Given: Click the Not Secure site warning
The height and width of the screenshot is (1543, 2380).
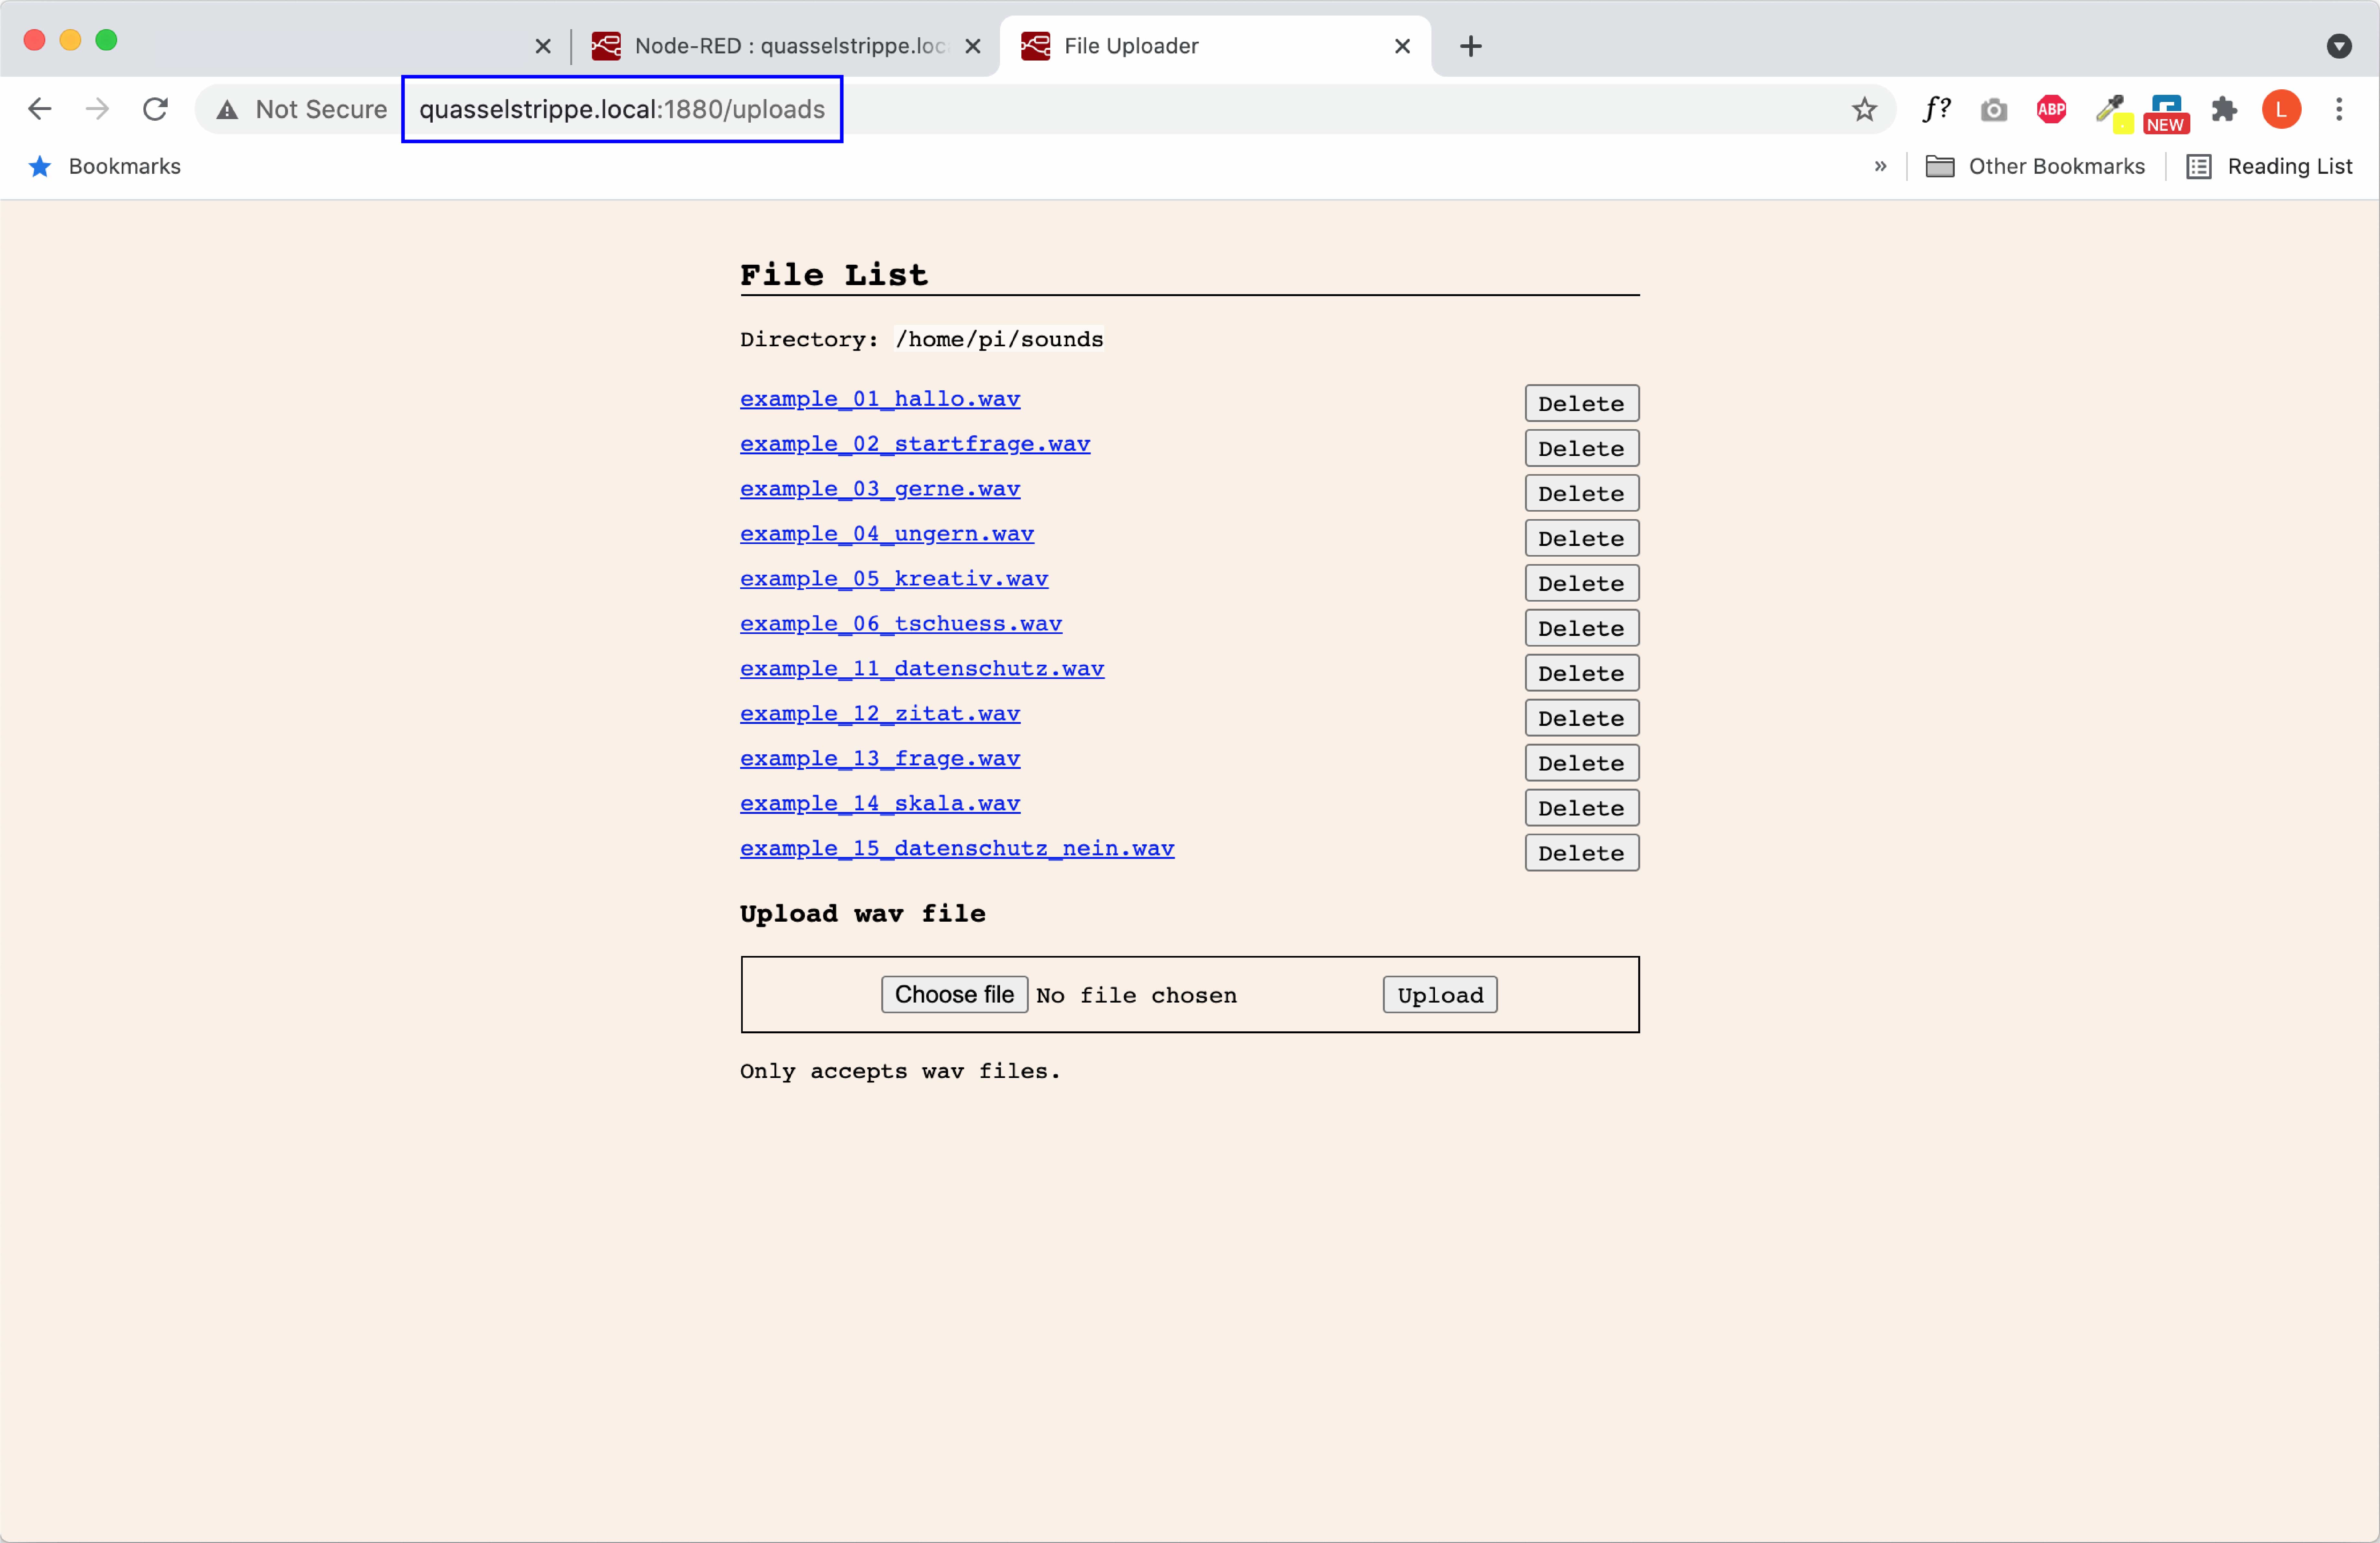Looking at the screenshot, I should (x=303, y=109).
